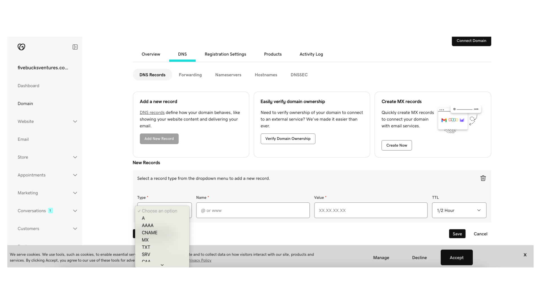Open the TTL 1/2 Hour dropdown
Image resolution: width=541 pixels, height=304 pixels.
click(459, 210)
